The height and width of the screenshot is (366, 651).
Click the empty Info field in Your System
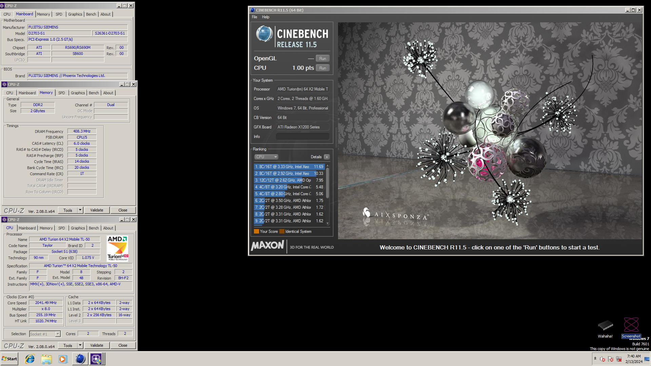tap(302, 137)
